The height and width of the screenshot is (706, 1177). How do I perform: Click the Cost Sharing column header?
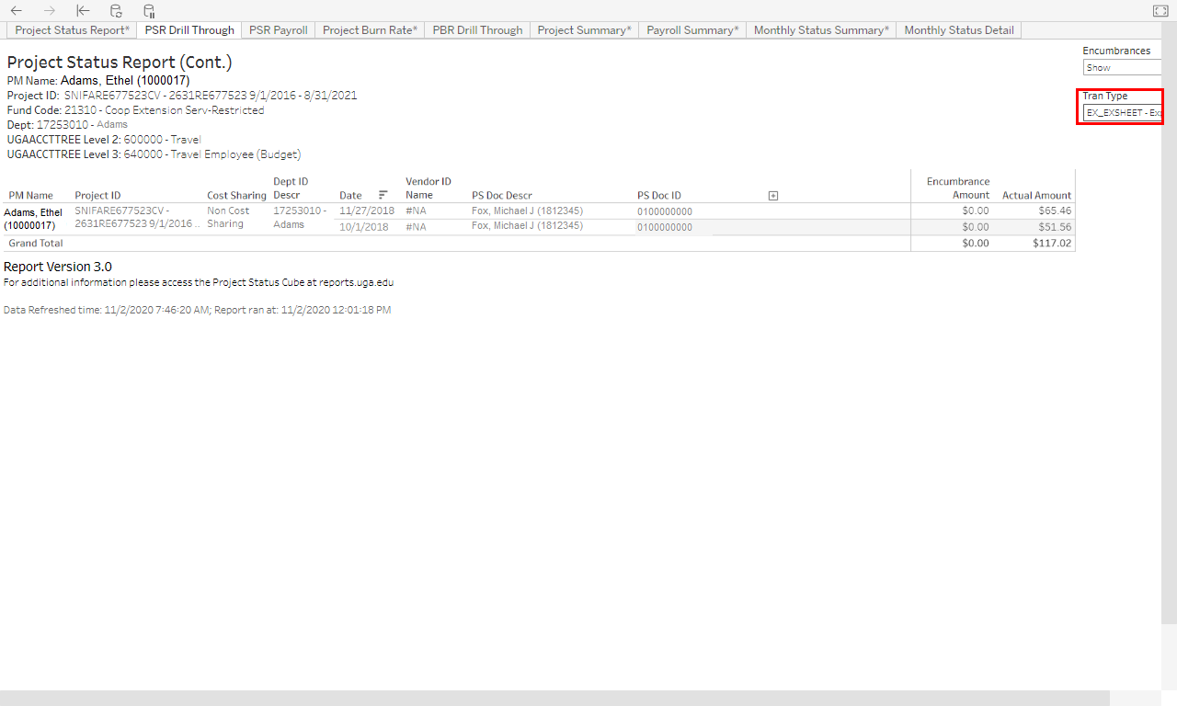coord(236,196)
